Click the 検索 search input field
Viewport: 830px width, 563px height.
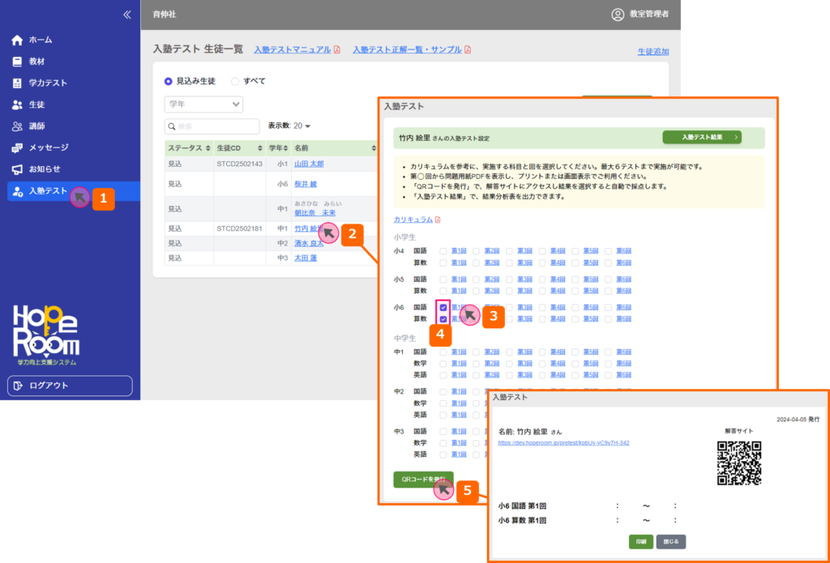[x=195, y=126]
